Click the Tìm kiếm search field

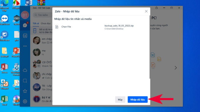[x=43, y=15]
